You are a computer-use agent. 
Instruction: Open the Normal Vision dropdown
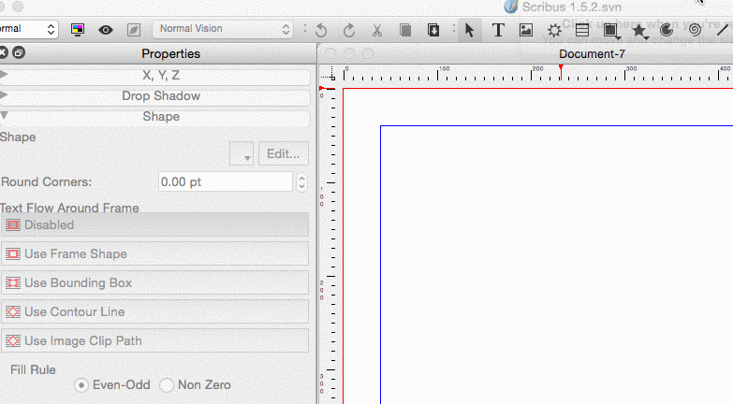[223, 29]
